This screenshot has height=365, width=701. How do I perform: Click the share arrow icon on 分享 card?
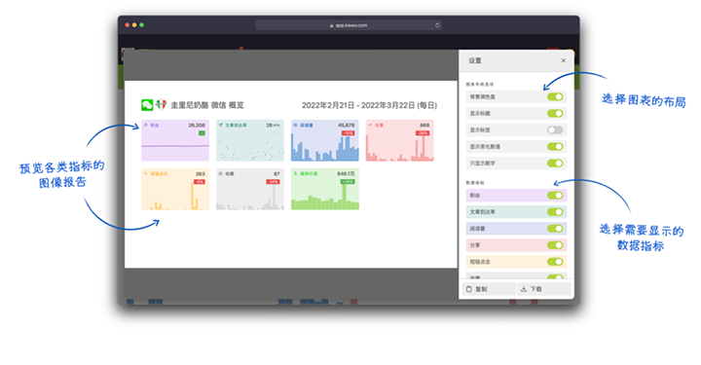[370, 126]
